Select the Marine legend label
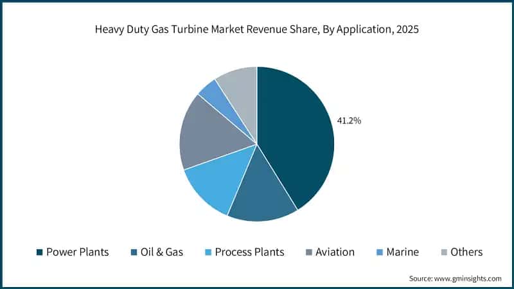This screenshot has width=514, height=289. pyautogui.click(x=403, y=252)
